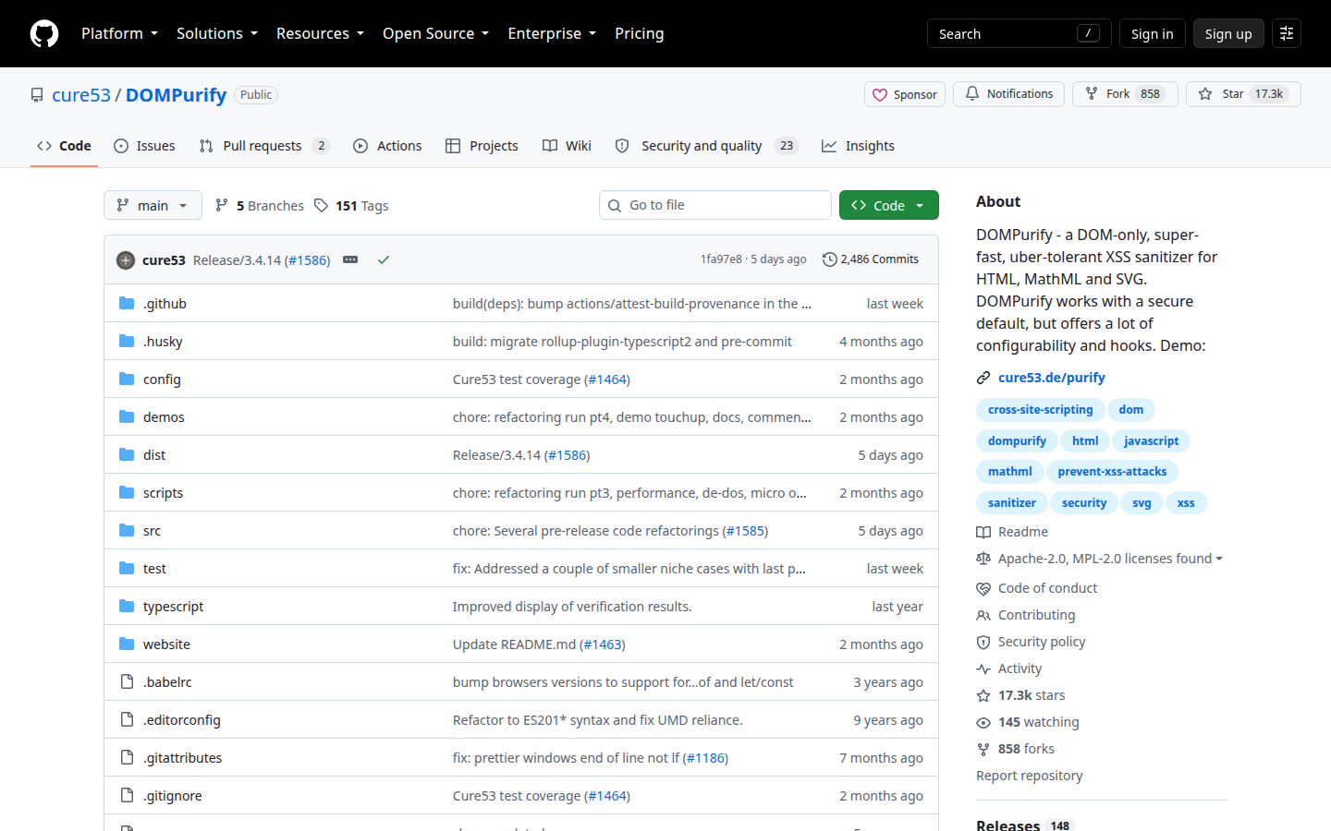The width and height of the screenshot is (1331, 831).
Task: Open the website folder icon
Action: 127,644
